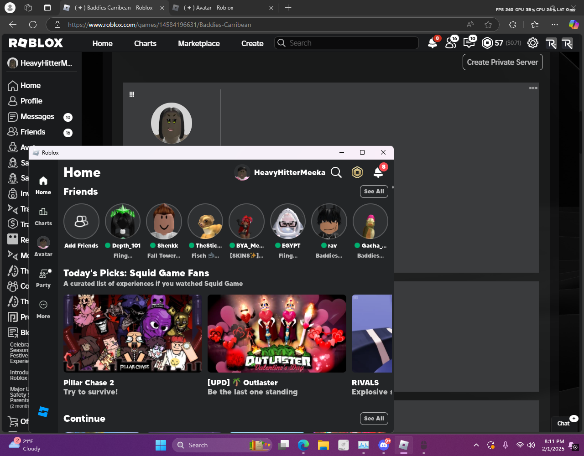Open notifications bell in Roblox app window
584x456 pixels.
pyautogui.click(x=378, y=172)
